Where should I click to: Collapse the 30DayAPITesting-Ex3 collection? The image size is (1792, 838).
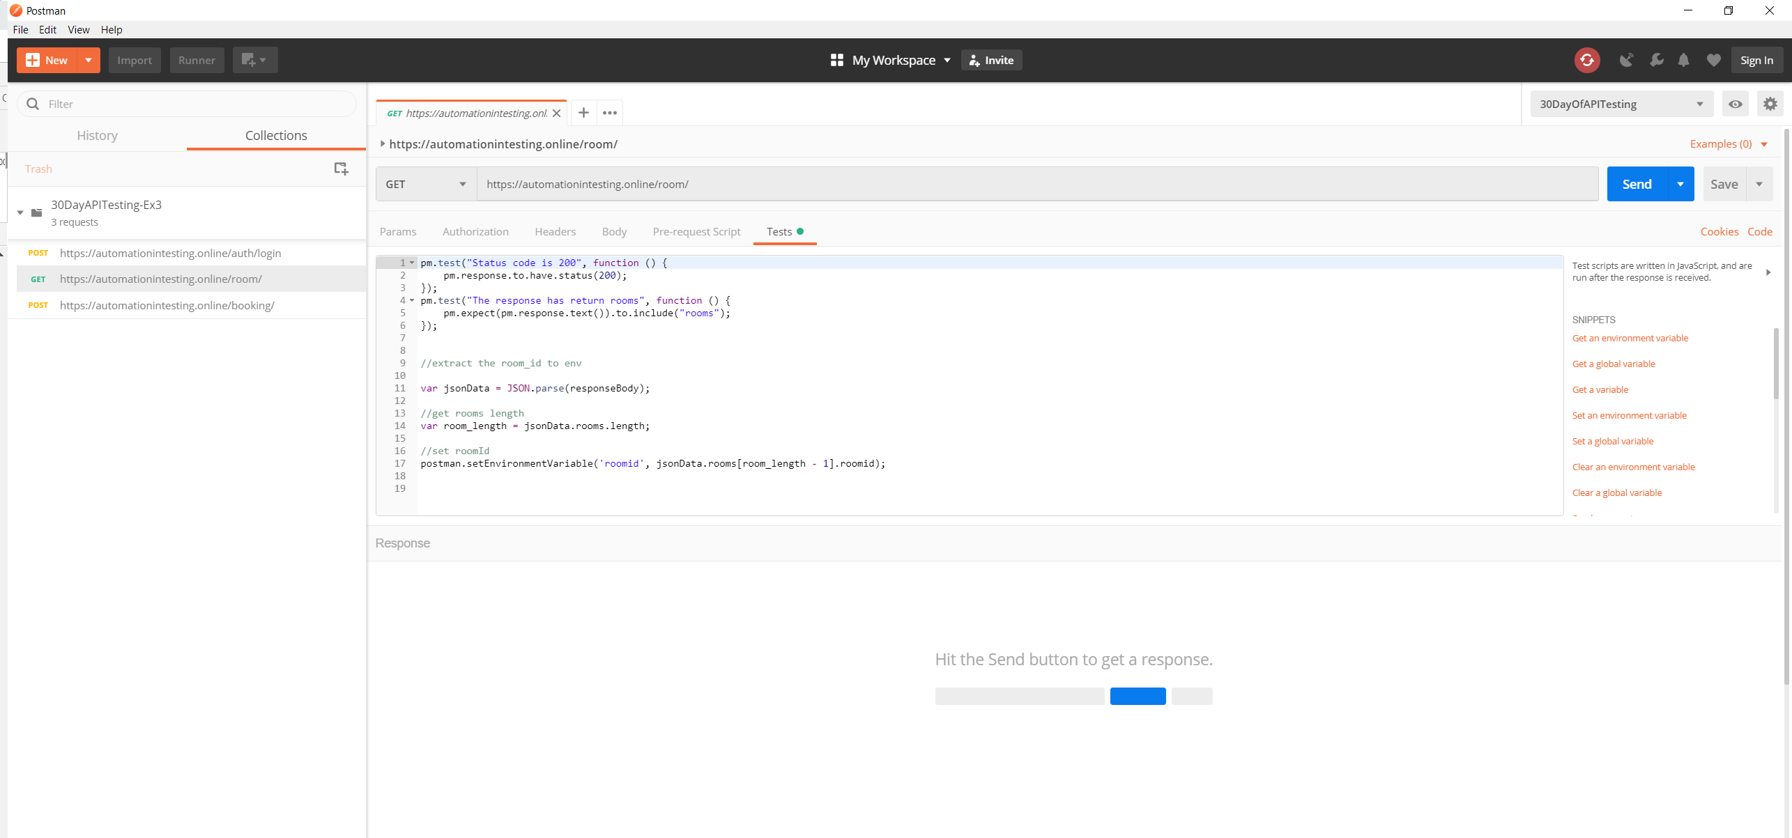(x=20, y=212)
